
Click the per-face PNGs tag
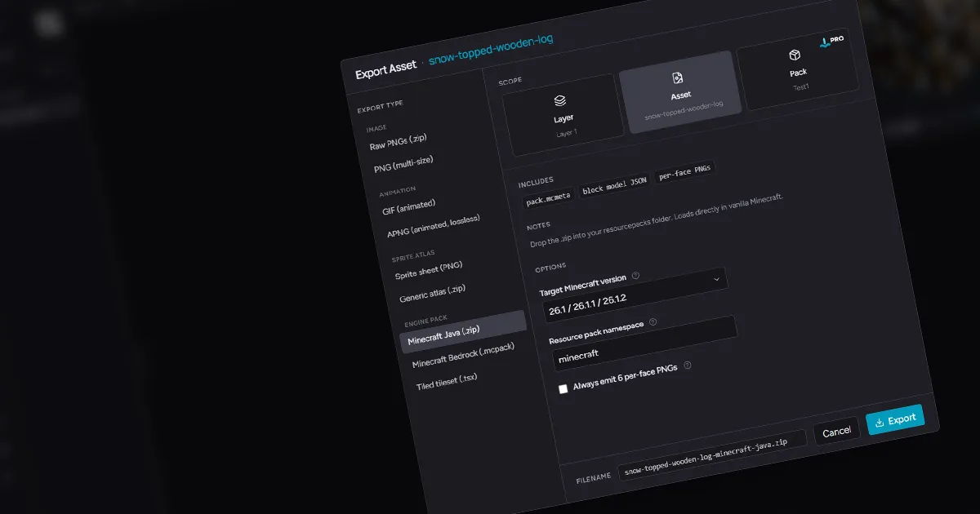point(685,173)
